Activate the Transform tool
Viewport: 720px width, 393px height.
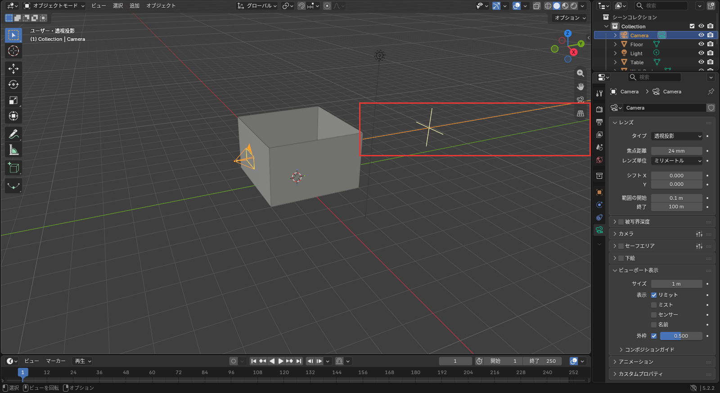(13, 116)
